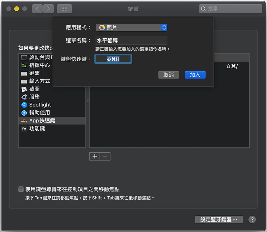The width and height of the screenshot is (267, 232).
Task: Select the Mission Control (指揮中心) icon
Action: tap(24, 65)
